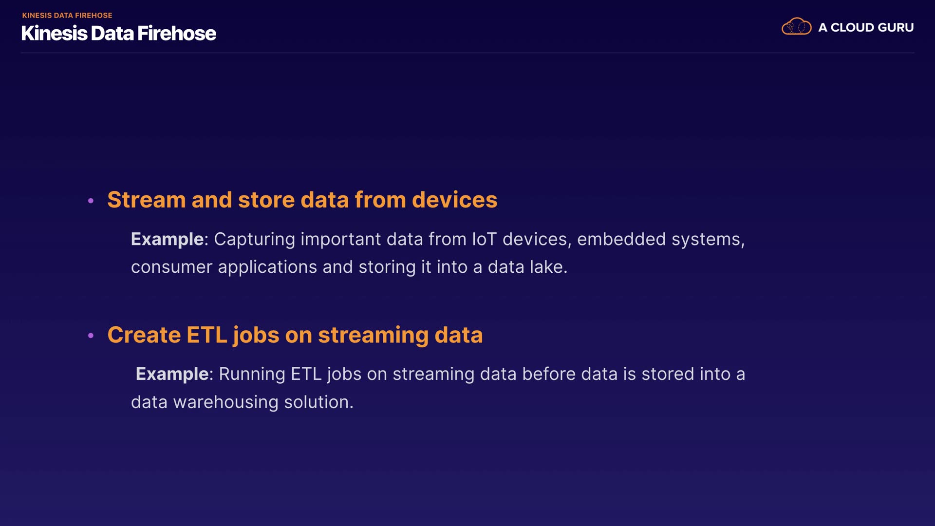Select the "Create ETL jobs on streaming data" heading
Viewport: 935px width, 526px height.
[295, 335]
